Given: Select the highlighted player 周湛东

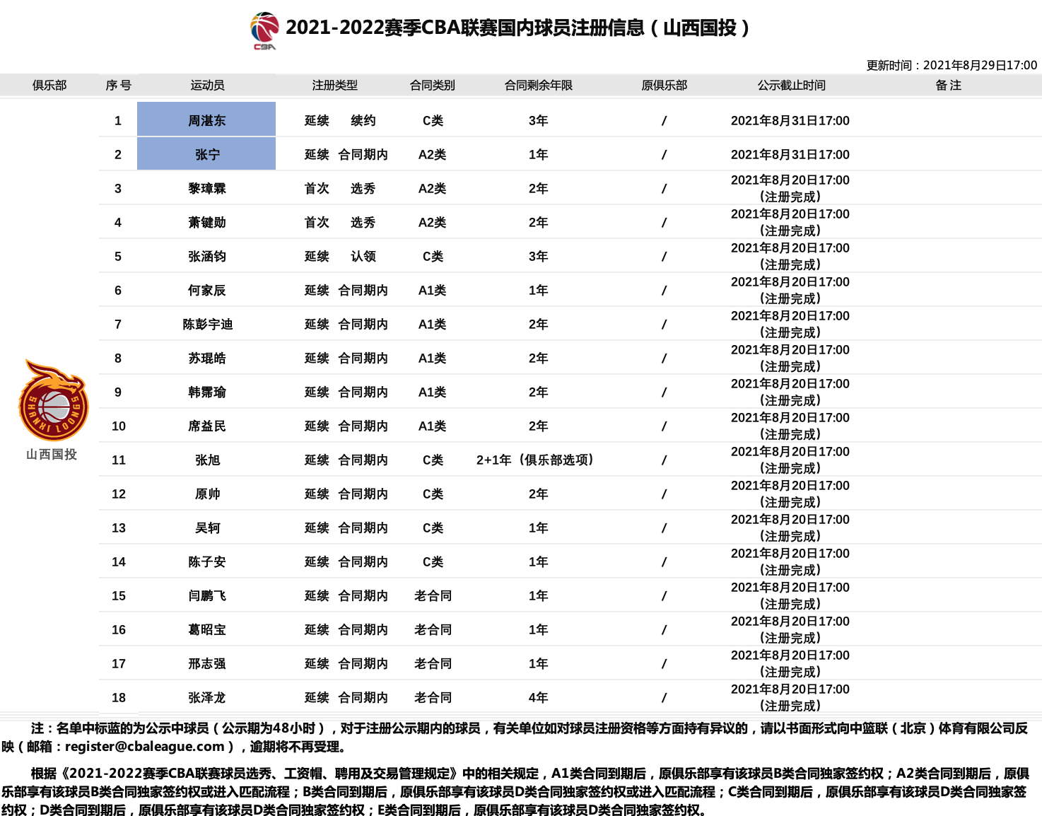Looking at the screenshot, I should tap(206, 120).
